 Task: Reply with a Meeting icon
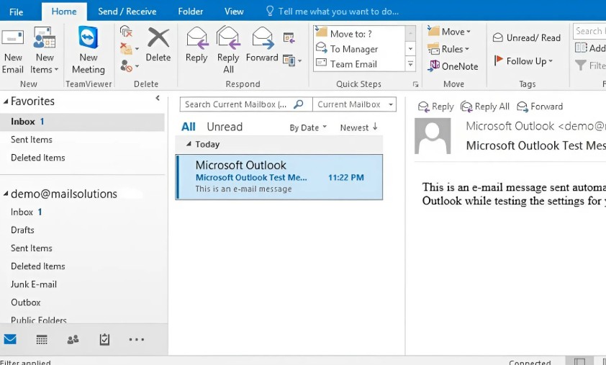[289, 38]
